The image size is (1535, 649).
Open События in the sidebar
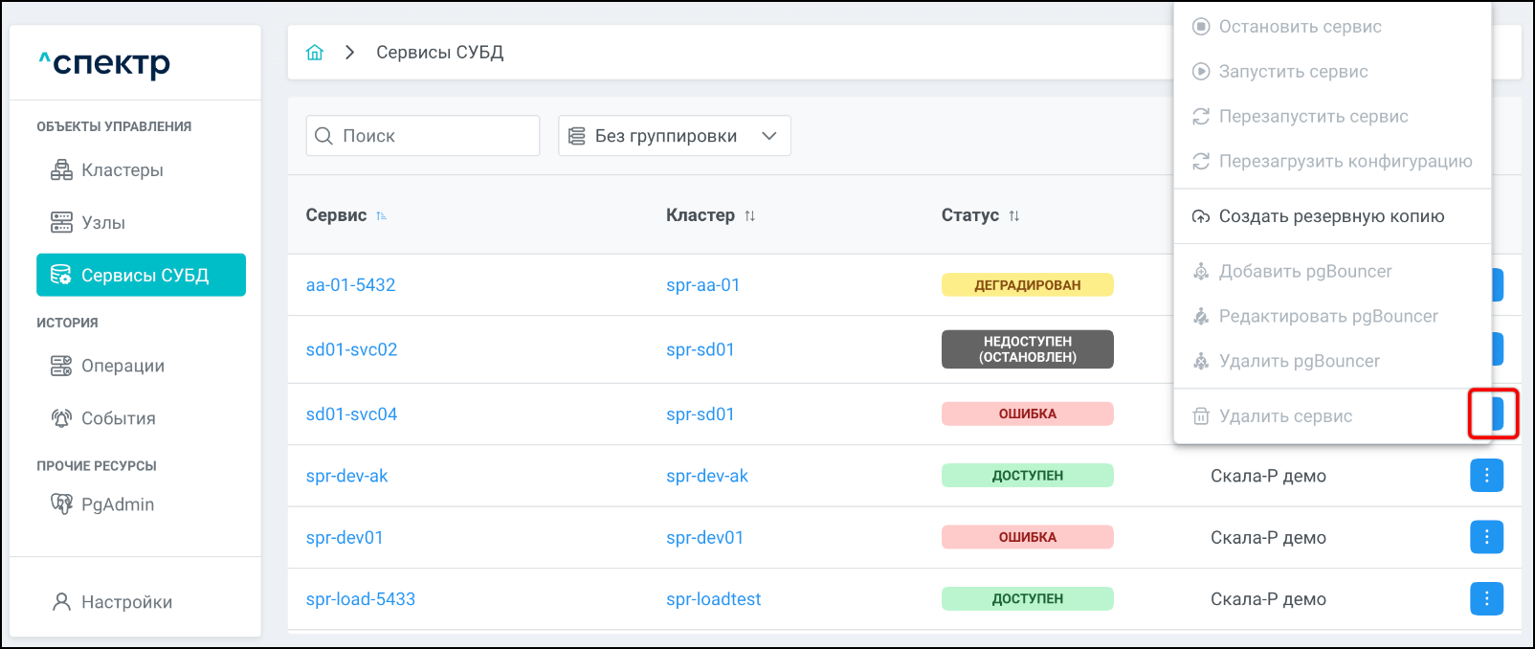click(x=118, y=418)
